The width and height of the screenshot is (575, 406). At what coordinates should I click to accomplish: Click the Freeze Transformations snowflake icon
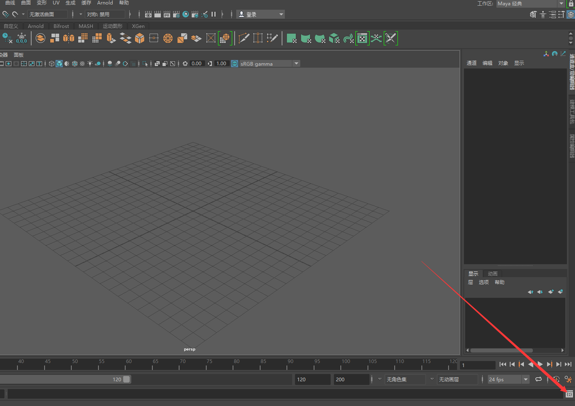click(x=21, y=38)
